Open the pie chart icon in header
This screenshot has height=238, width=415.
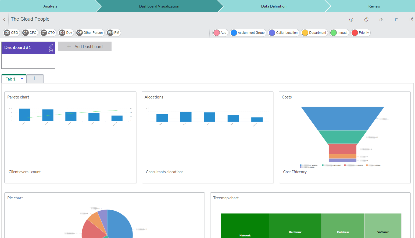[366, 20]
